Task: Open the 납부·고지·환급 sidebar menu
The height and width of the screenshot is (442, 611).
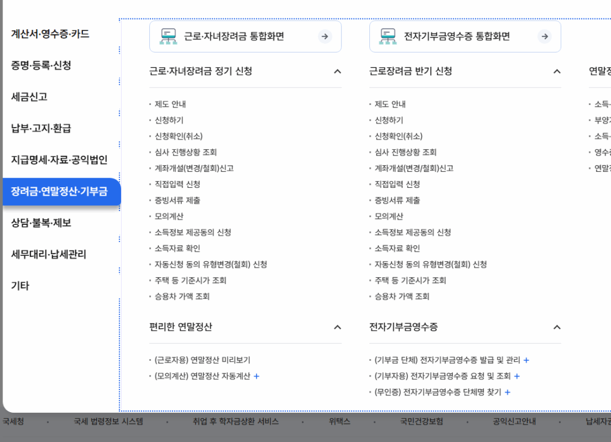Action: (x=41, y=128)
